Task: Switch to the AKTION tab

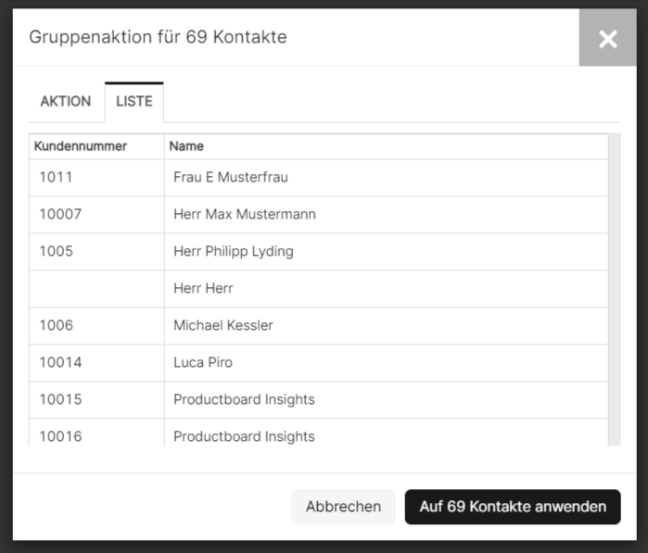Action: pos(66,101)
